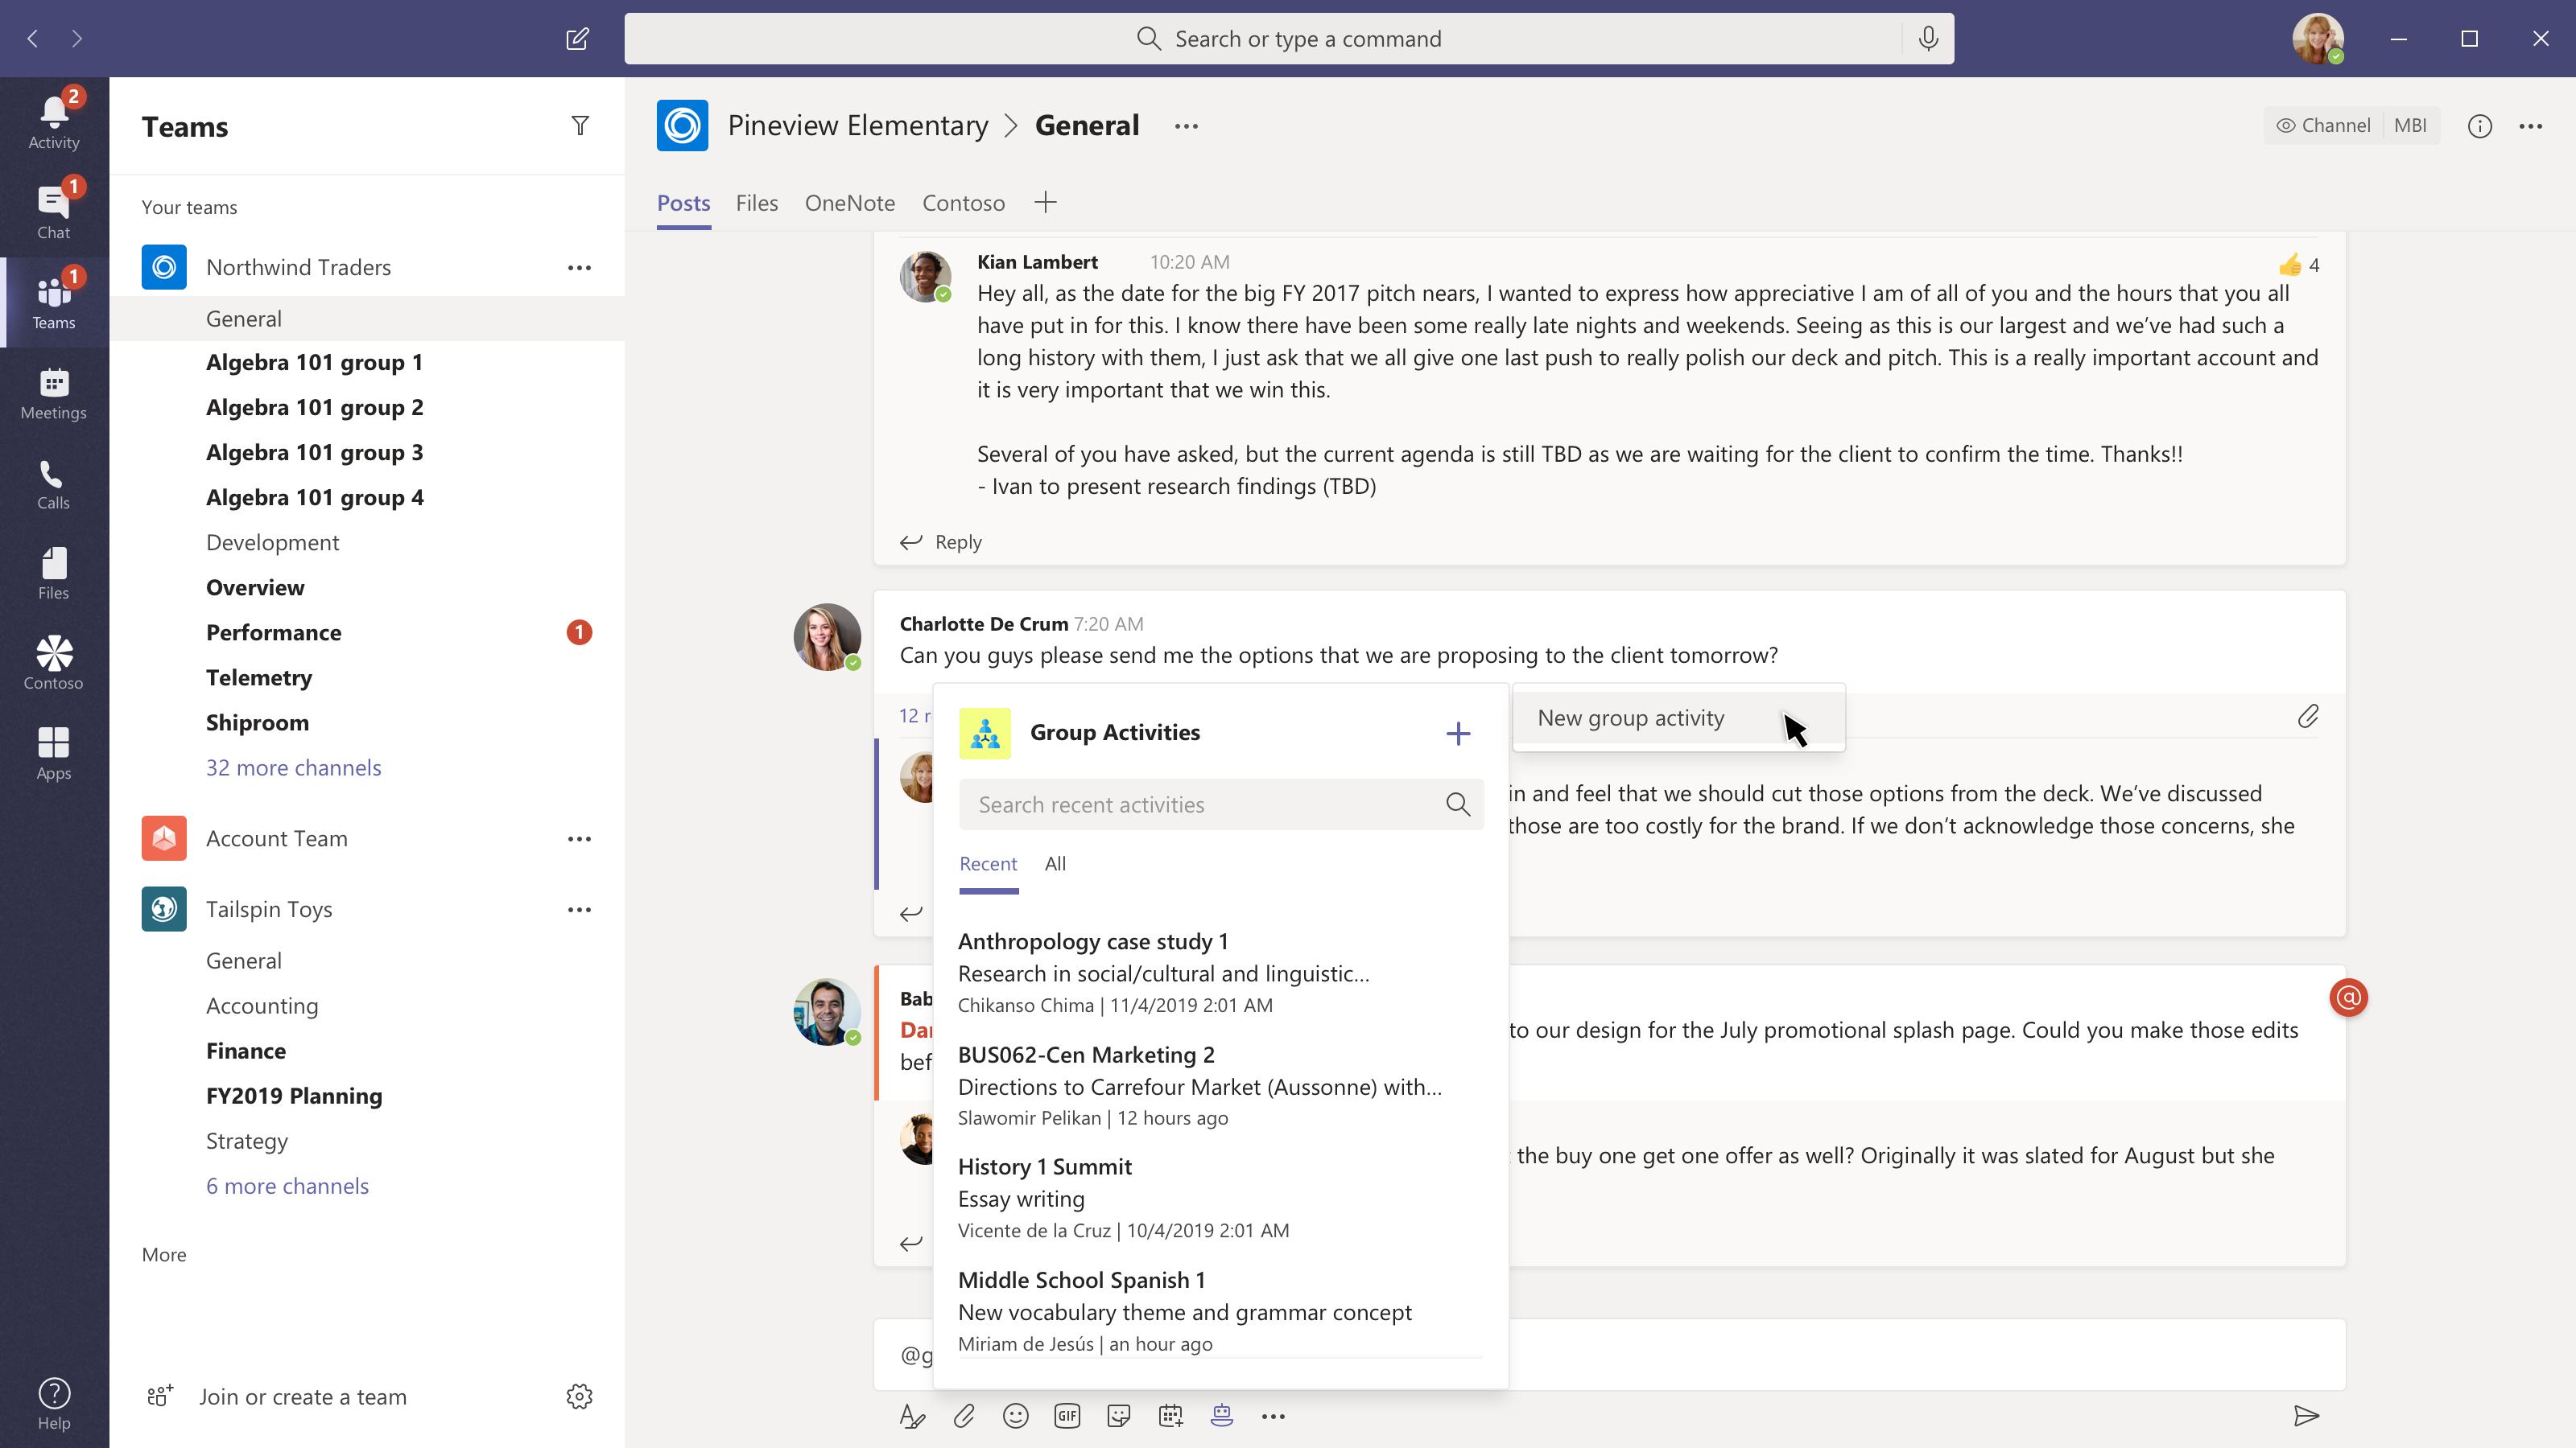Click the attach paperclip icon in compose toolbar

(x=963, y=1415)
